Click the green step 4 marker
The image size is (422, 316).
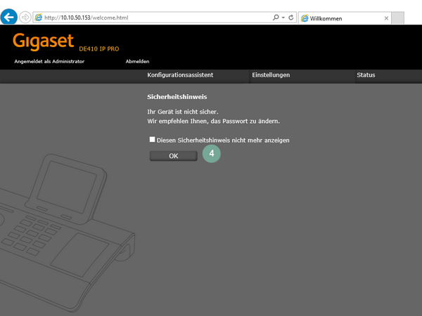(x=212, y=152)
